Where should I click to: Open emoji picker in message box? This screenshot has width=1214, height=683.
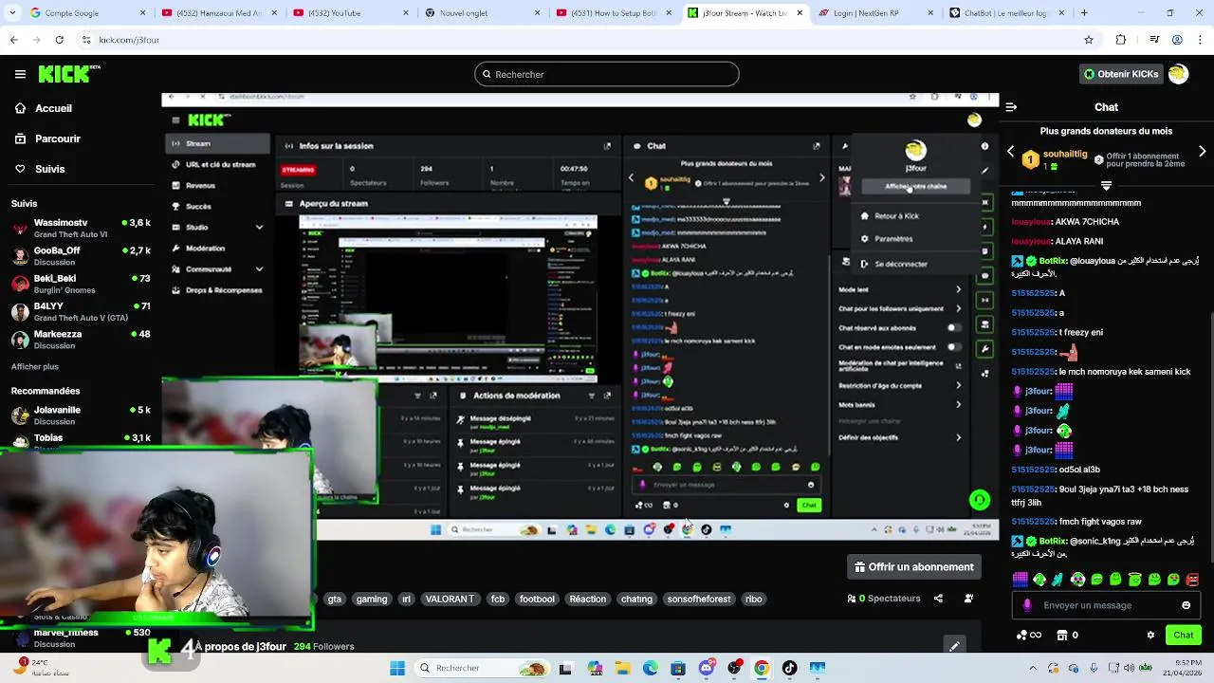[x=1186, y=605]
